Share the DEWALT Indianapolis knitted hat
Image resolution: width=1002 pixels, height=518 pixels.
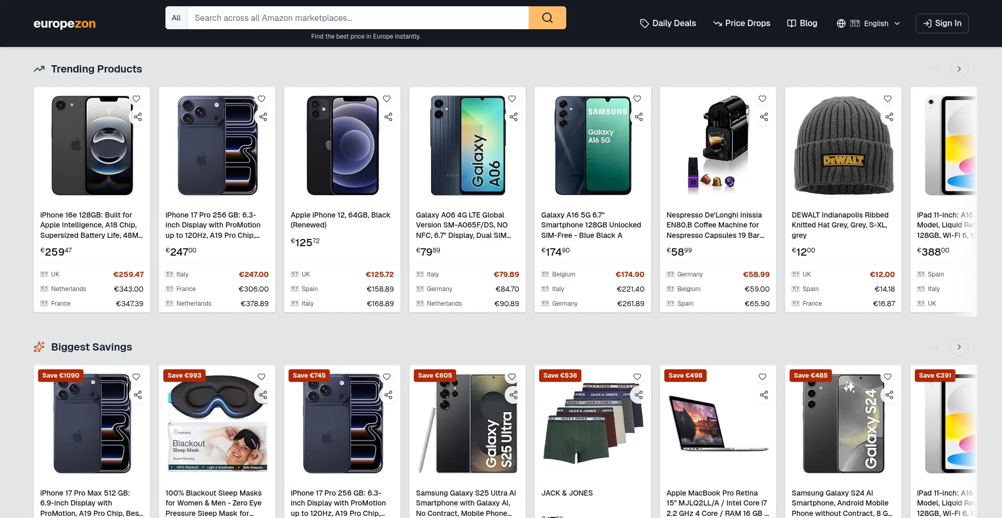[x=889, y=117]
